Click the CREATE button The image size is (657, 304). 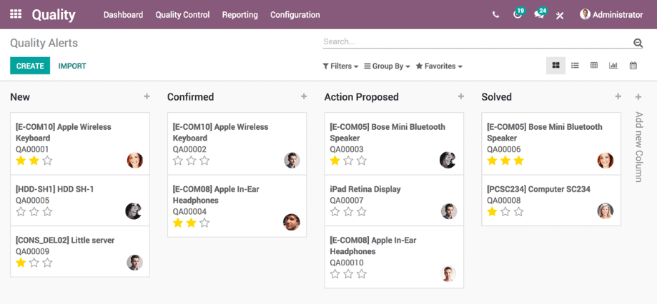[30, 66]
